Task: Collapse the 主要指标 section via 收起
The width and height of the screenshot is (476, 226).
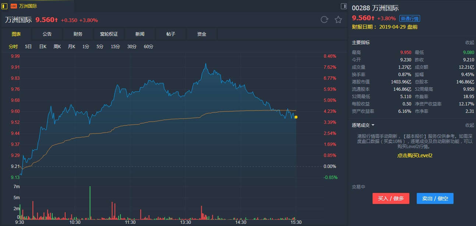Action: [x=469, y=43]
